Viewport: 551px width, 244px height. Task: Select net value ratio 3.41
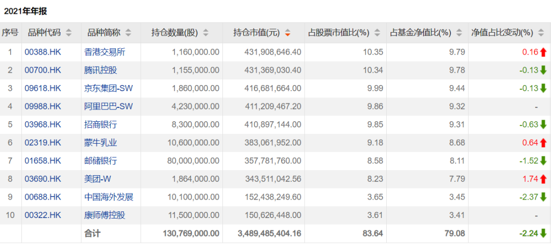[458, 215]
